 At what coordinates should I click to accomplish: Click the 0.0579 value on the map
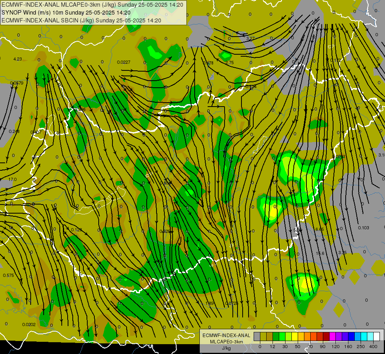17,83
